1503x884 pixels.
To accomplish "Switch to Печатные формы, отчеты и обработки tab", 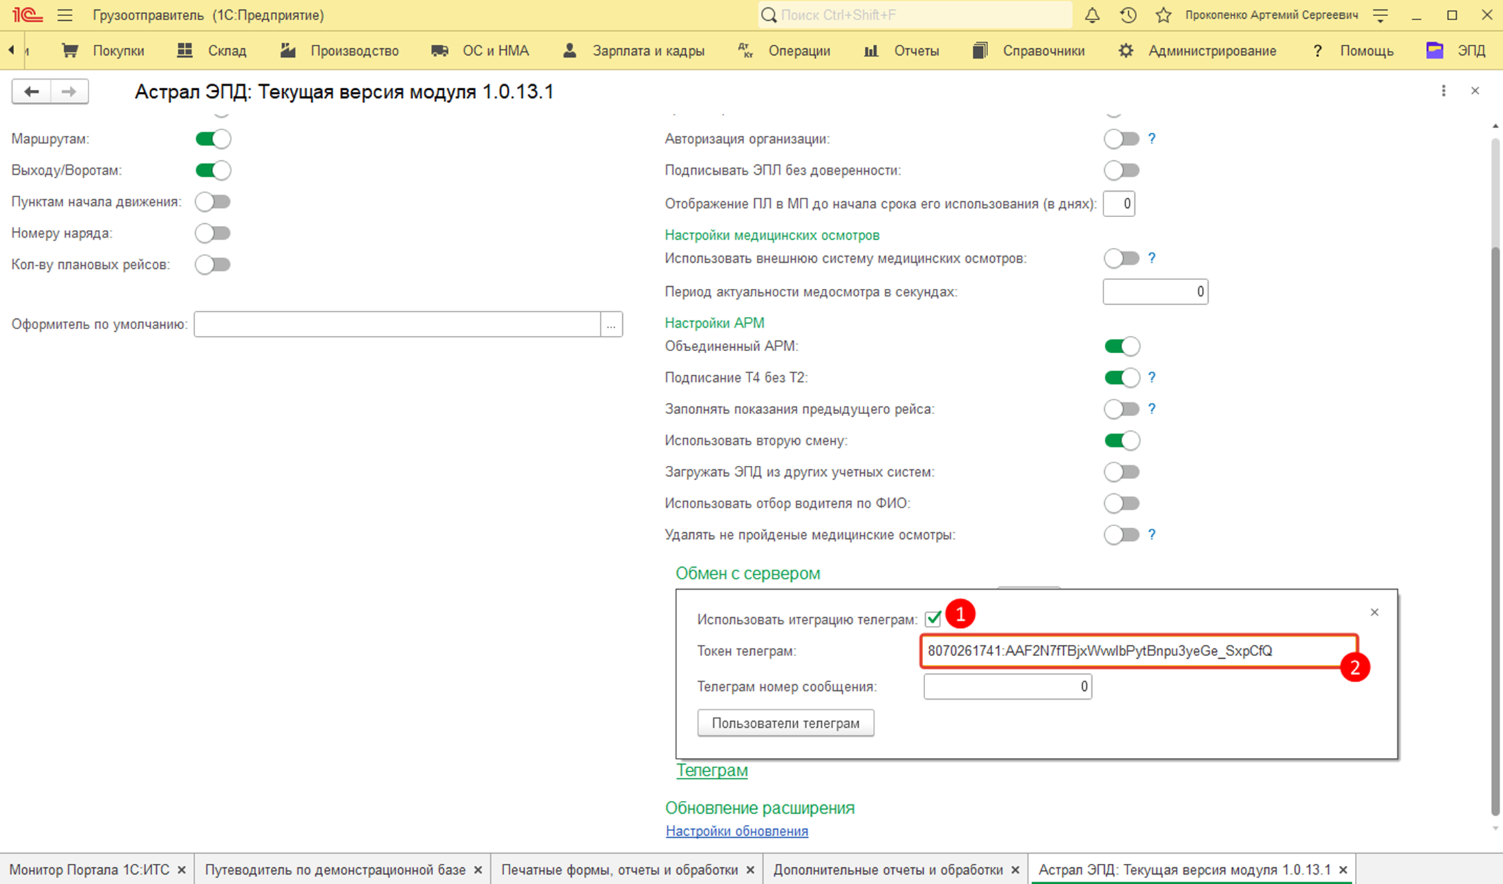I will [x=619, y=869].
